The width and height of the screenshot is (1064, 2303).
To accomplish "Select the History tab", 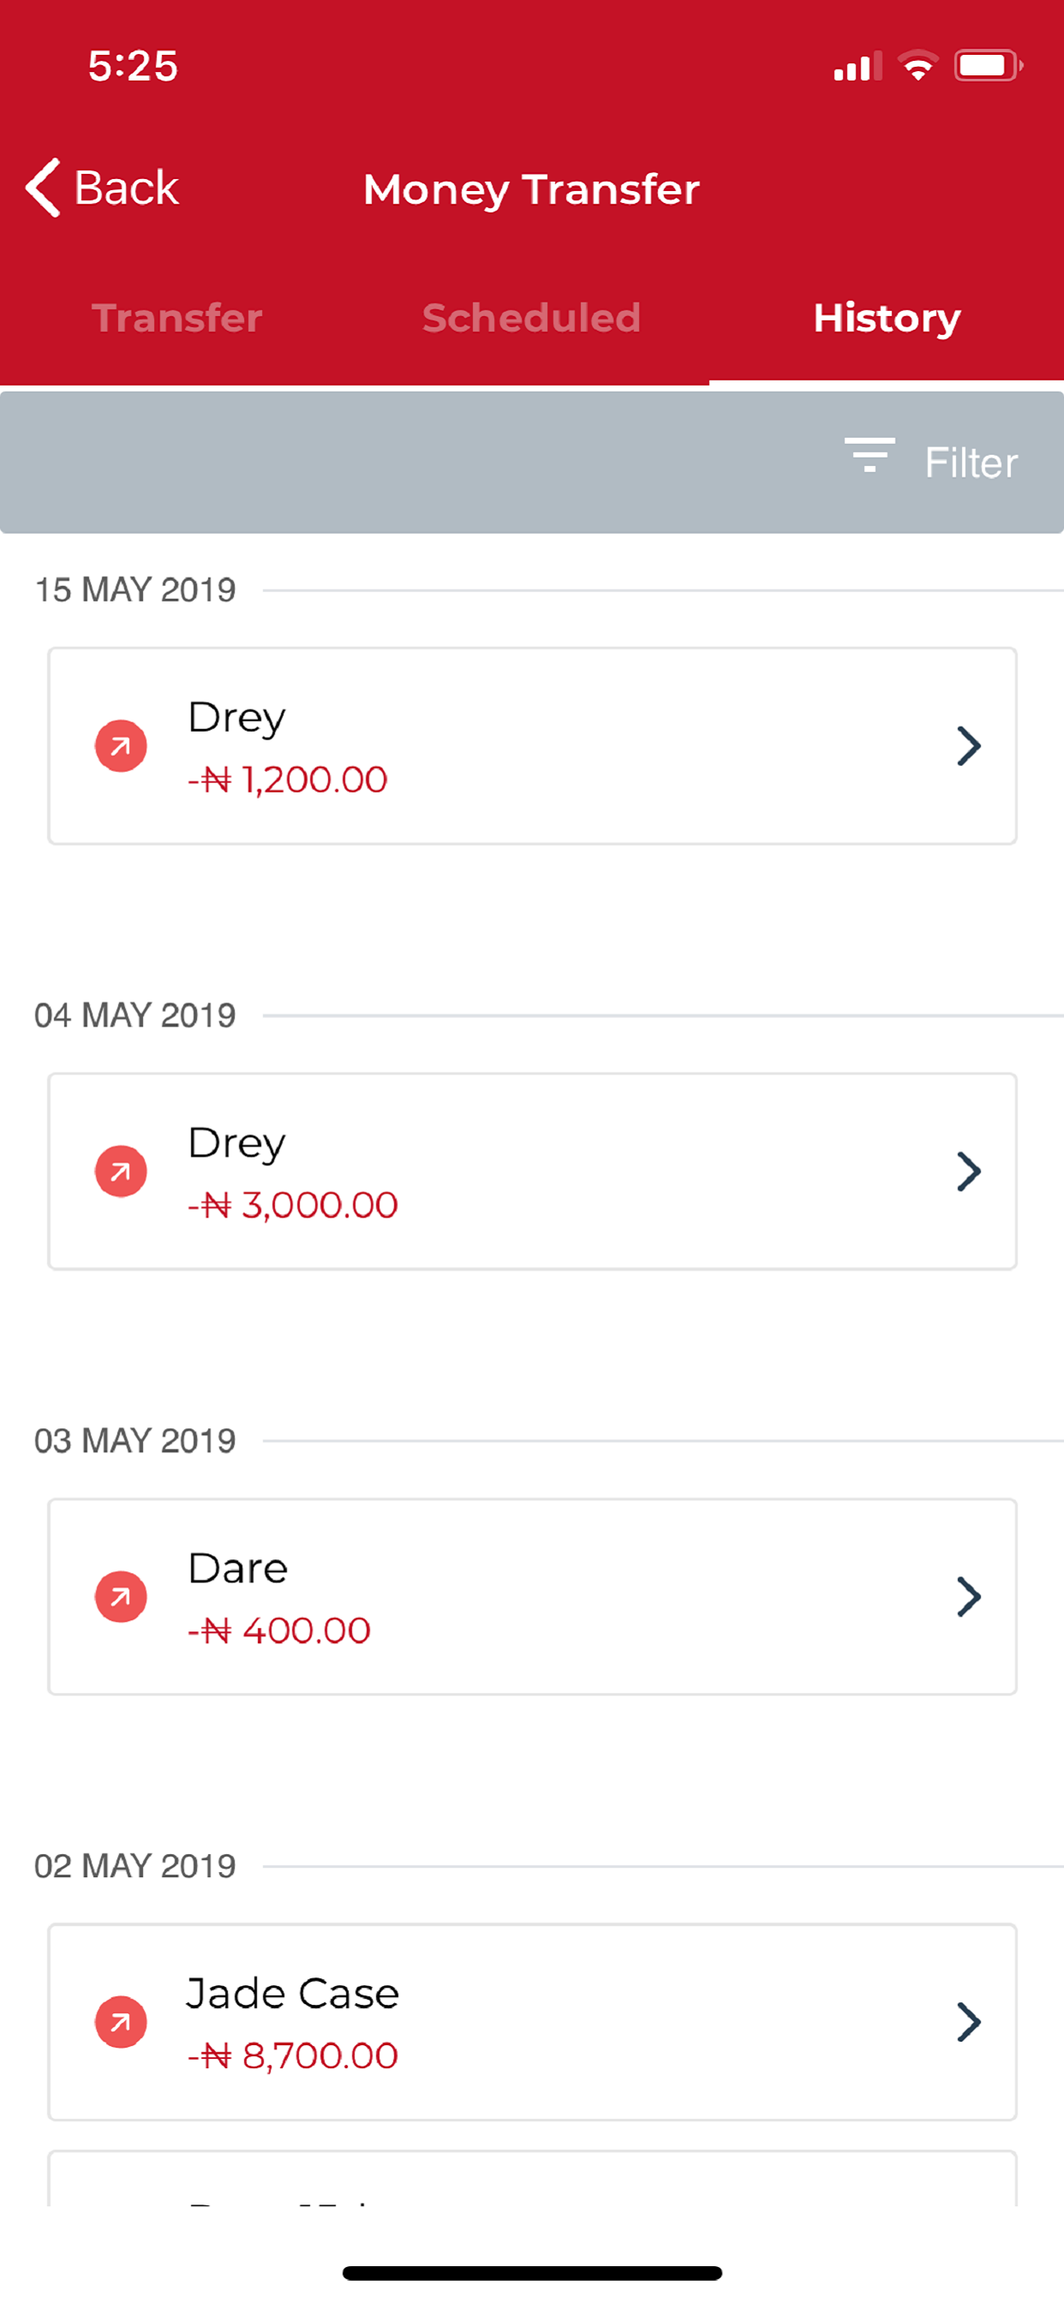I will [x=886, y=318].
